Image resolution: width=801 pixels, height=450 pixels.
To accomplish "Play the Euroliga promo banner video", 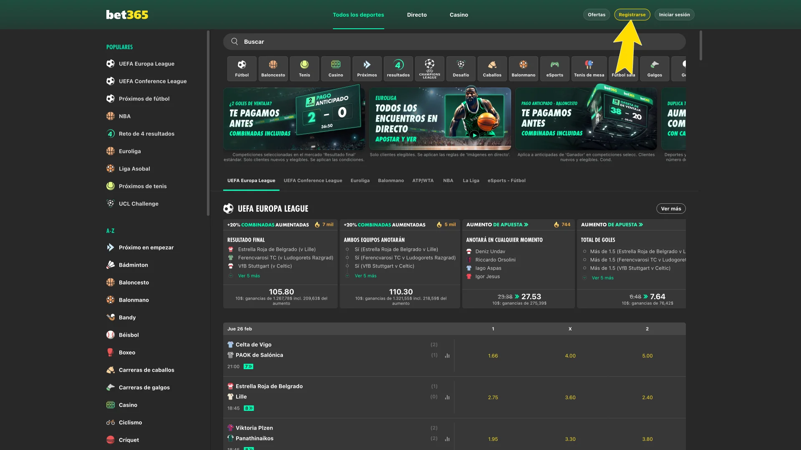I will point(475,135).
